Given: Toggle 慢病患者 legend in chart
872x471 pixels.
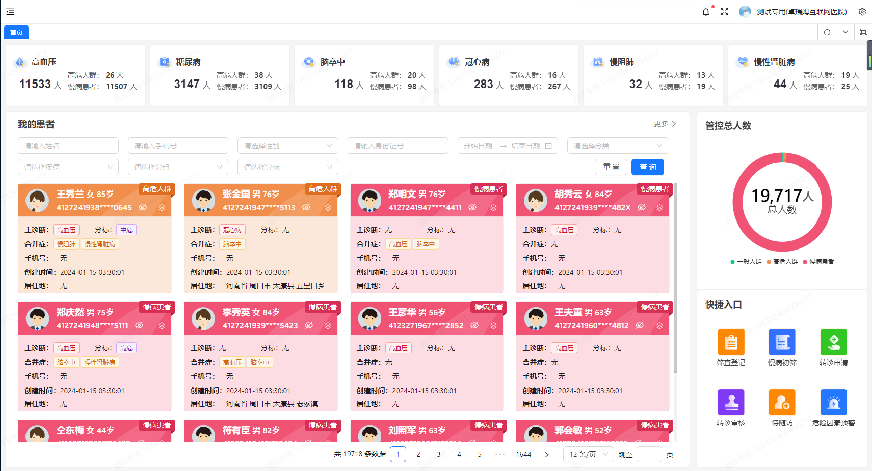Looking at the screenshot, I should (x=818, y=262).
